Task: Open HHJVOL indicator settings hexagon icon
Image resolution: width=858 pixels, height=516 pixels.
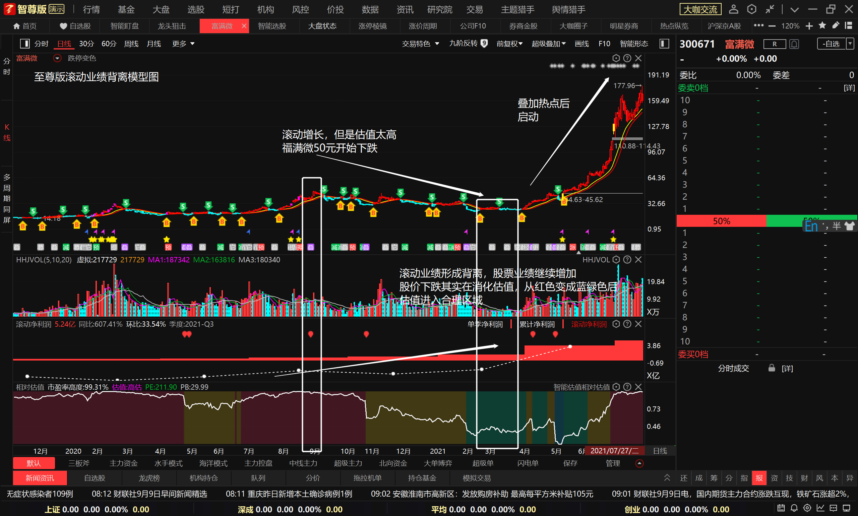Action: pos(616,259)
